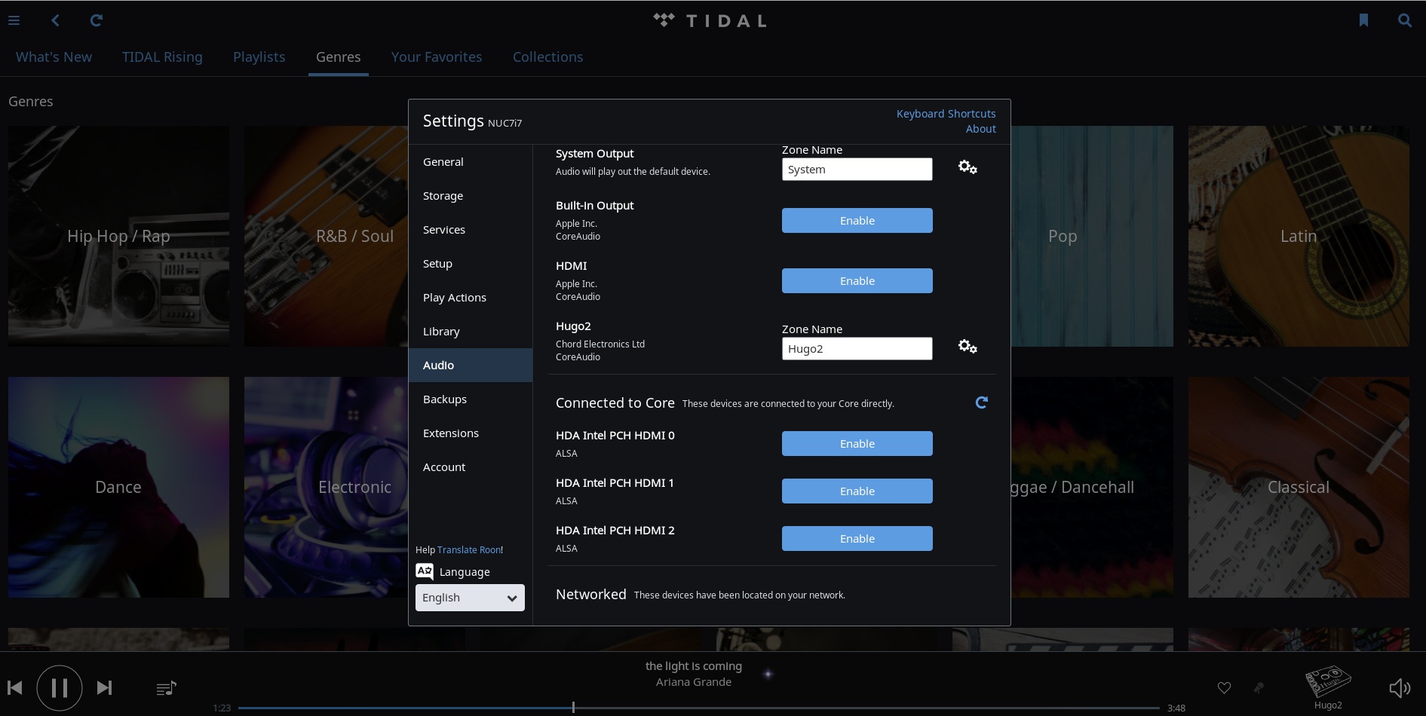
Task: Edit the System zone name field
Action: (x=857, y=170)
